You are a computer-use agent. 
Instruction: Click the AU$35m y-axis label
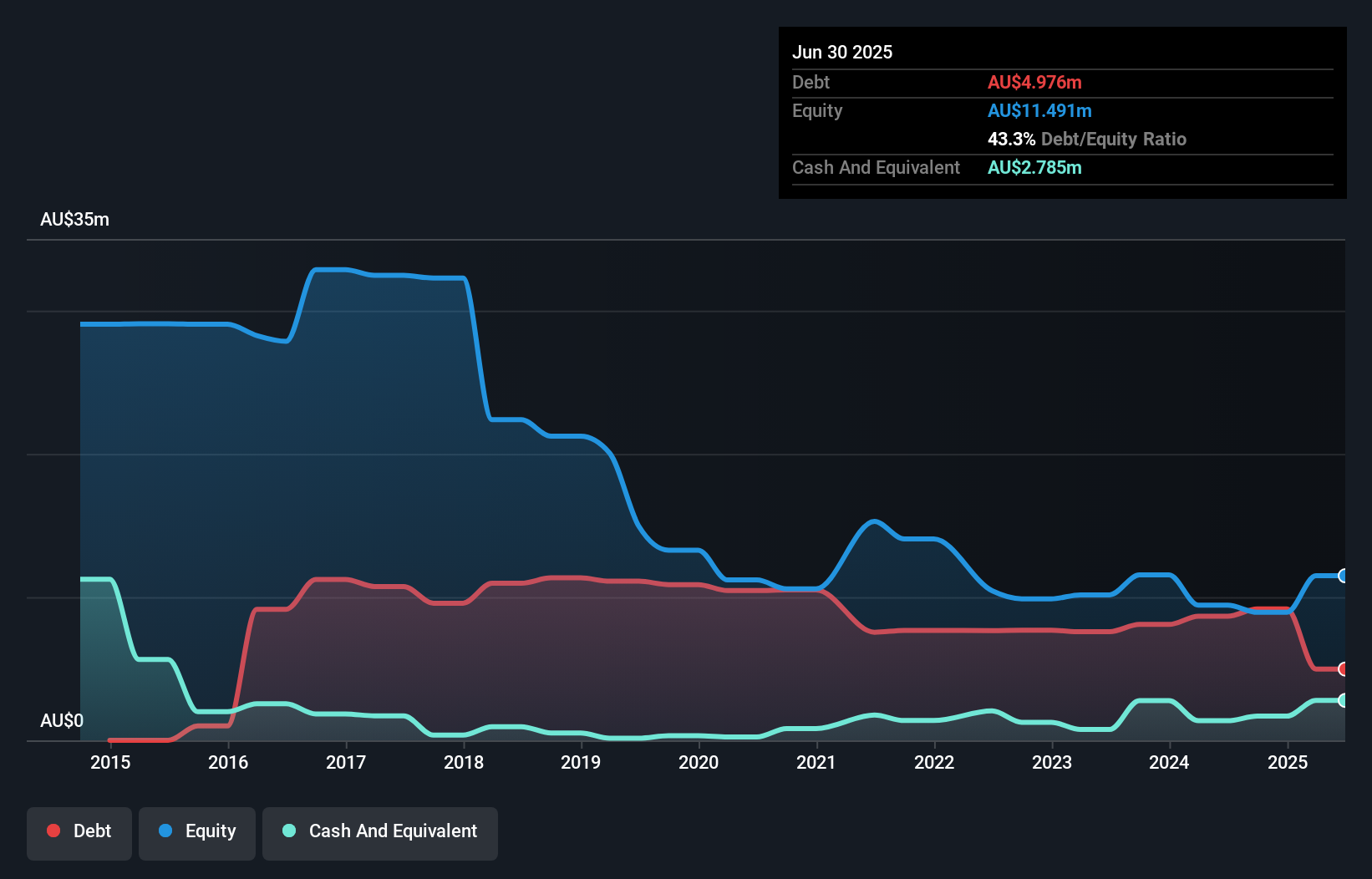75,220
